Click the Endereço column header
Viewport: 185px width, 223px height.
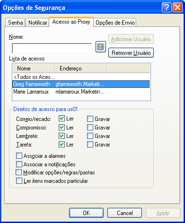[x=81, y=69]
